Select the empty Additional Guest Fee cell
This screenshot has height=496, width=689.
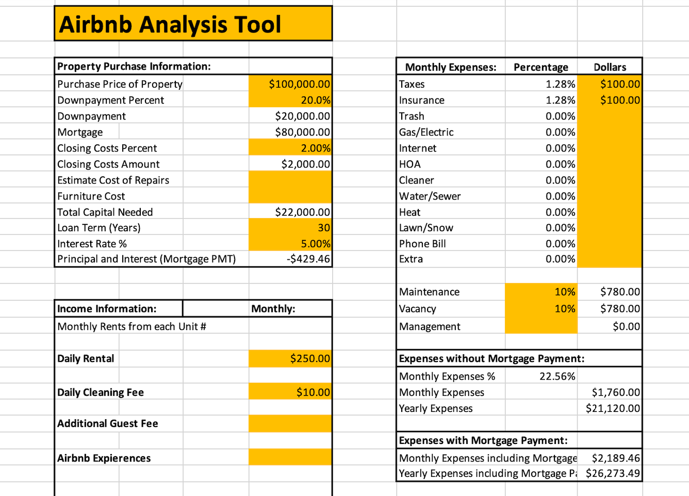coord(290,423)
